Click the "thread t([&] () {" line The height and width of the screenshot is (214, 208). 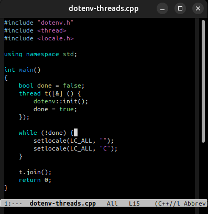pos(50,93)
